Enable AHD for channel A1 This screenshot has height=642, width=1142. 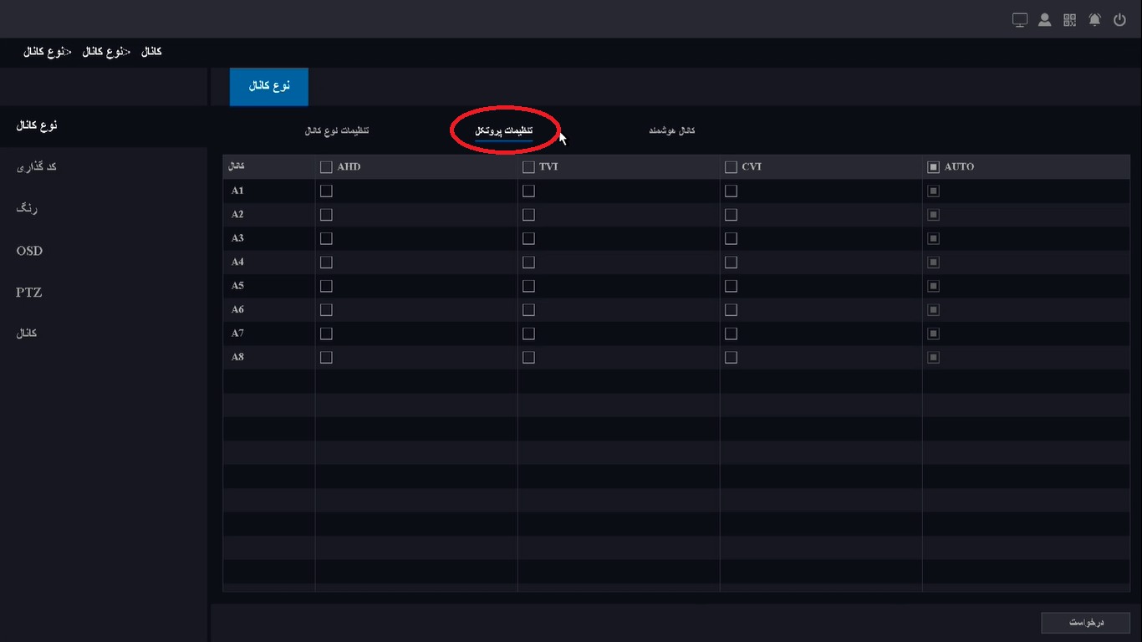326,191
